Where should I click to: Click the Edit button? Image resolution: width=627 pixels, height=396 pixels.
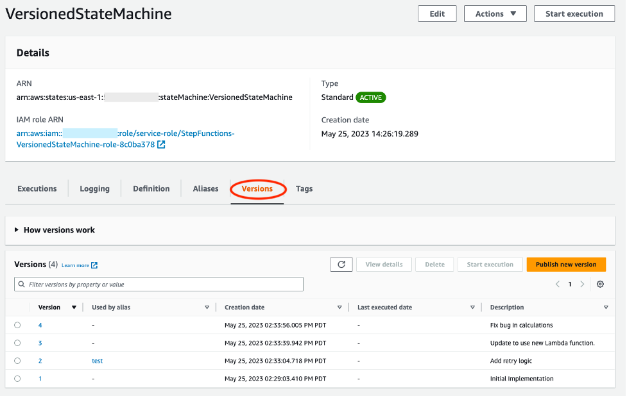[437, 13]
